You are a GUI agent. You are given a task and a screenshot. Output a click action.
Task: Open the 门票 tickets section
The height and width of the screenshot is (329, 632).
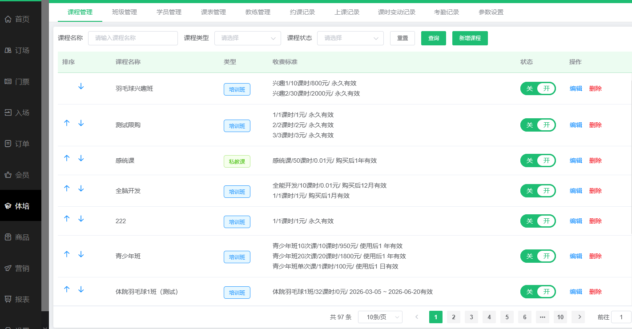tap(20, 81)
